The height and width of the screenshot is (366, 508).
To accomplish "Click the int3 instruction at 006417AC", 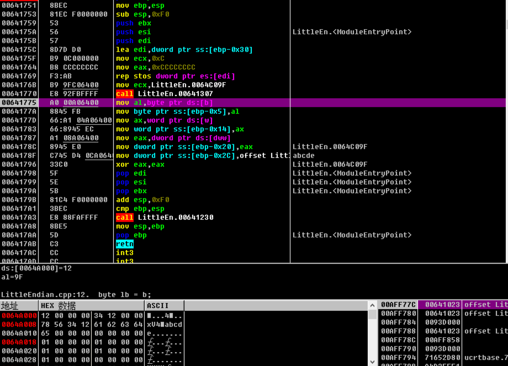I will (x=125, y=253).
